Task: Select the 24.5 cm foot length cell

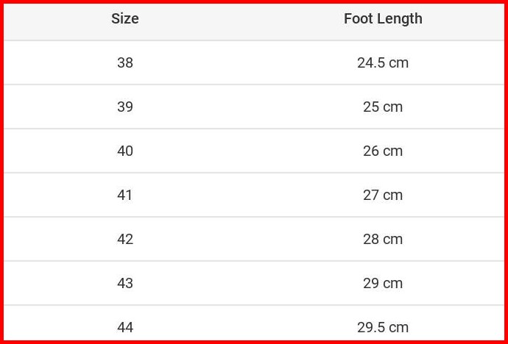Action: [383, 63]
